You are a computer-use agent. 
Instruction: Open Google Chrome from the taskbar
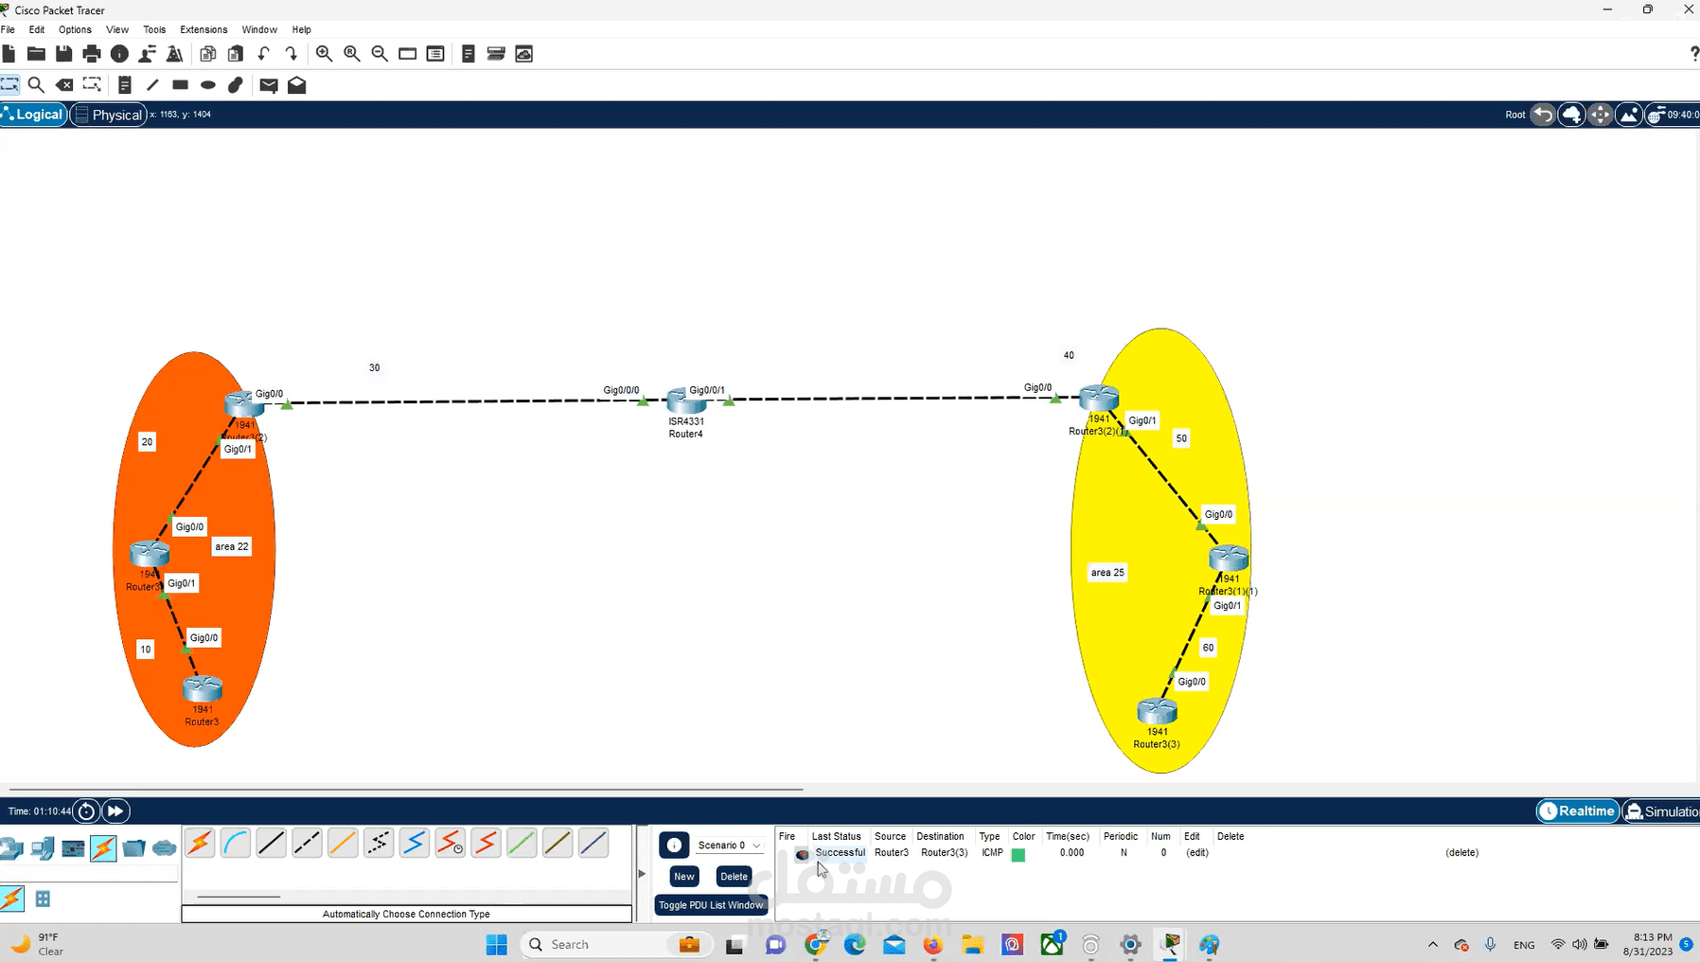(816, 945)
